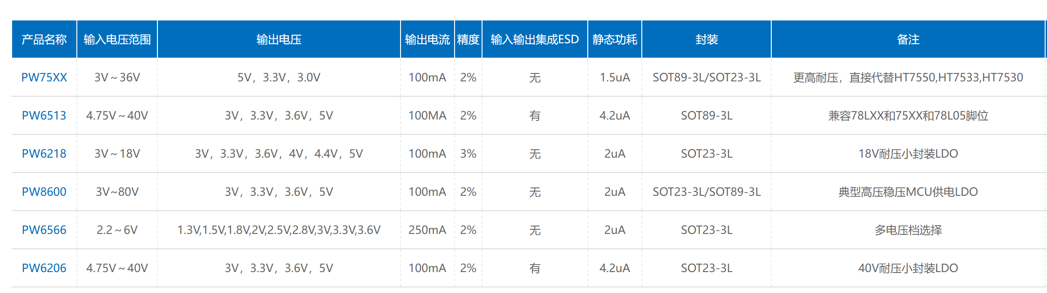This screenshot has width=1047, height=293.
Task: Click the 输入电压范围 column header
Action: (117, 39)
